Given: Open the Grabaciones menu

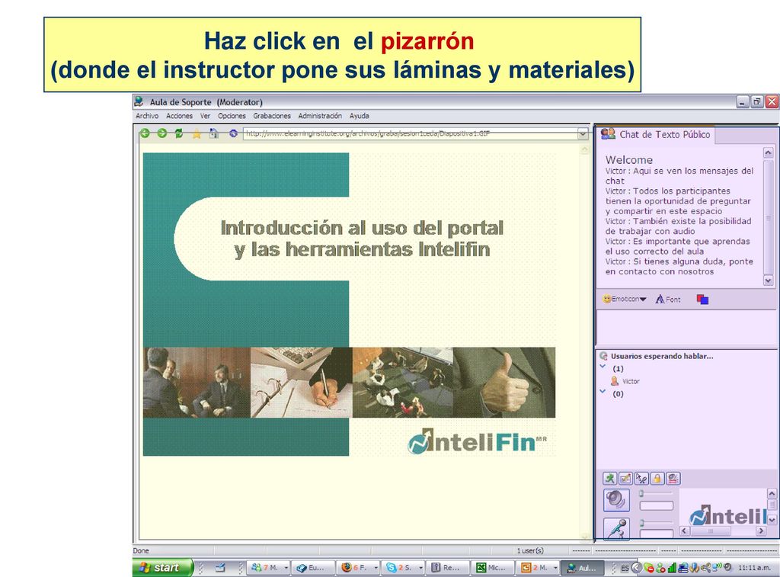Looking at the screenshot, I should point(272,116).
